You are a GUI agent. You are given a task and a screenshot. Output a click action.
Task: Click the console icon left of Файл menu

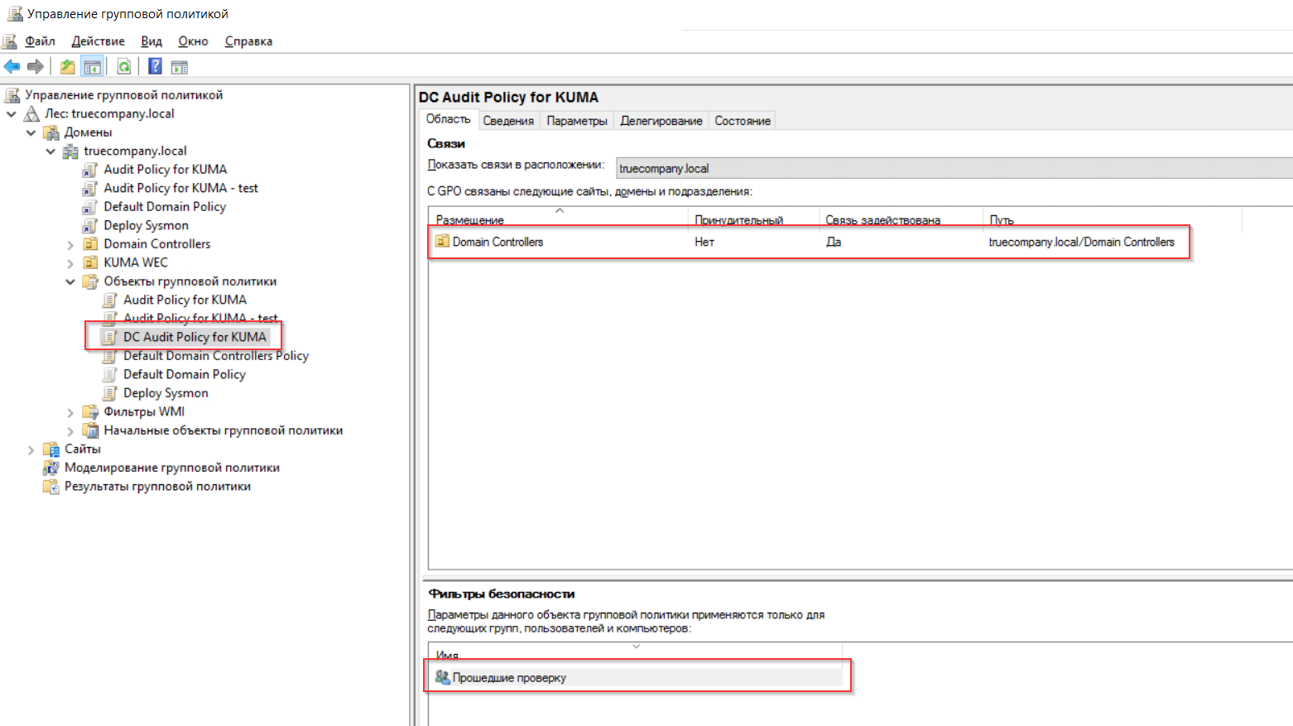10,41
